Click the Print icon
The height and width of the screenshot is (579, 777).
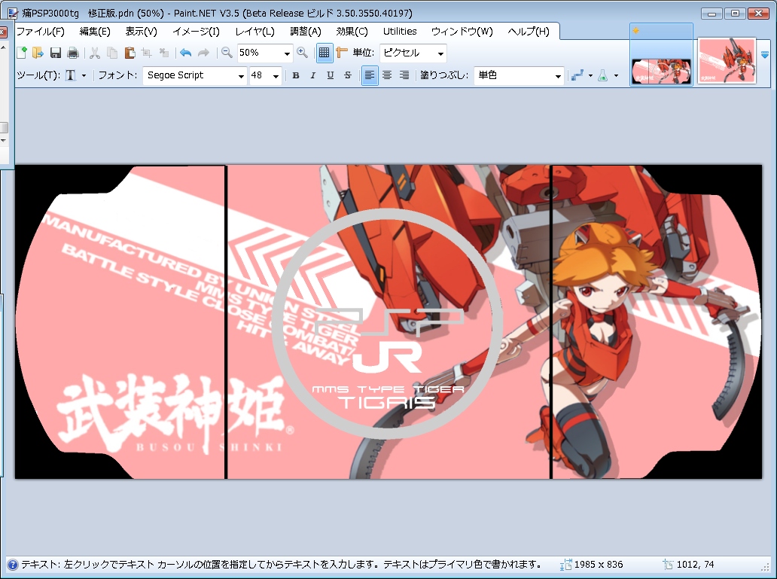(x=73, y=53)
